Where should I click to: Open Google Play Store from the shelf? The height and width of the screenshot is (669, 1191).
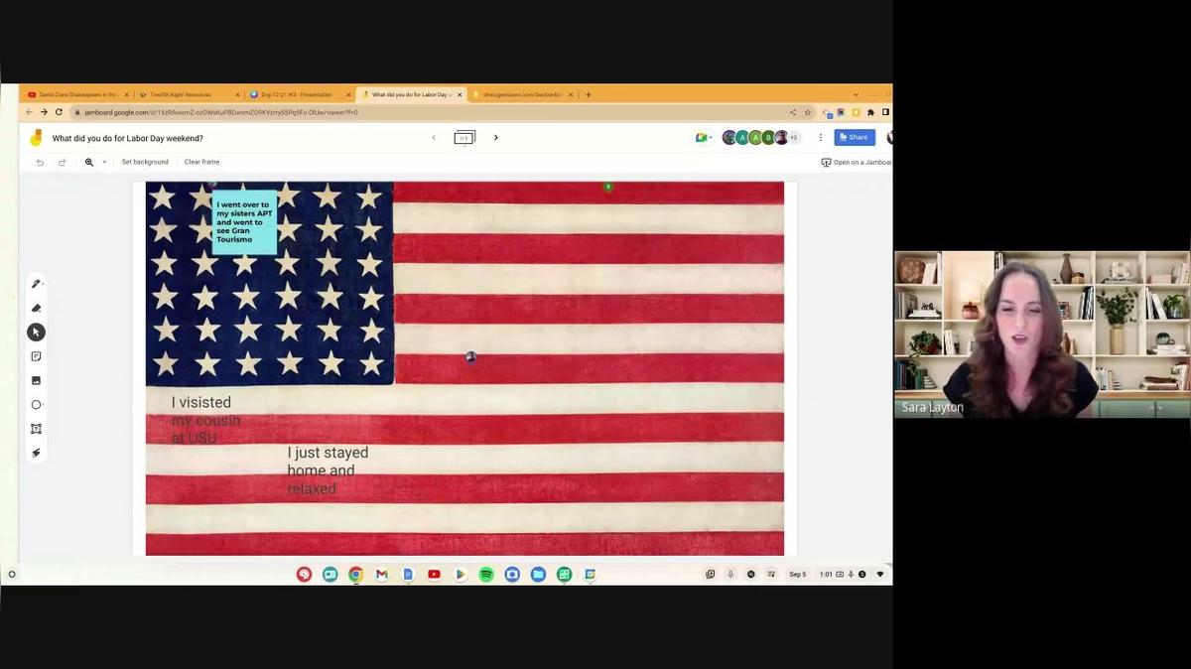tap(460, 574)
